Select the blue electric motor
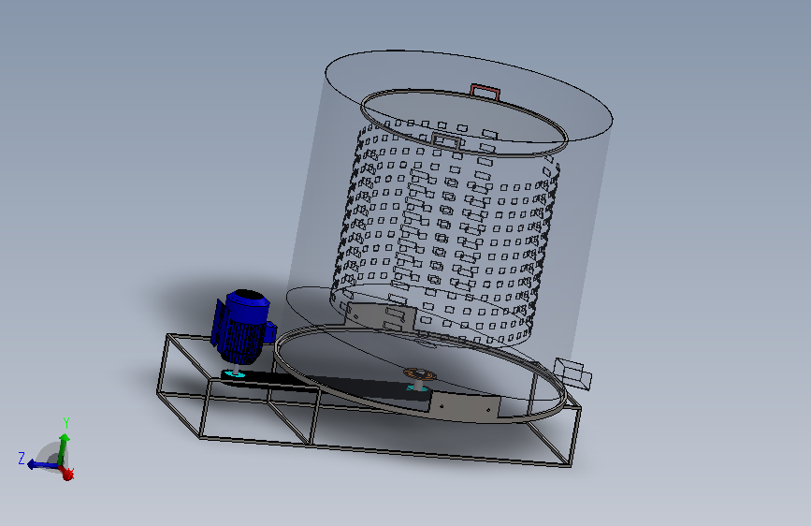This screenshot has width=811, height=526. click(241, 328)
